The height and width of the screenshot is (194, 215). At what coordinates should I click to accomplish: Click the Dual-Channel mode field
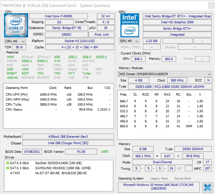coord(162,162)
